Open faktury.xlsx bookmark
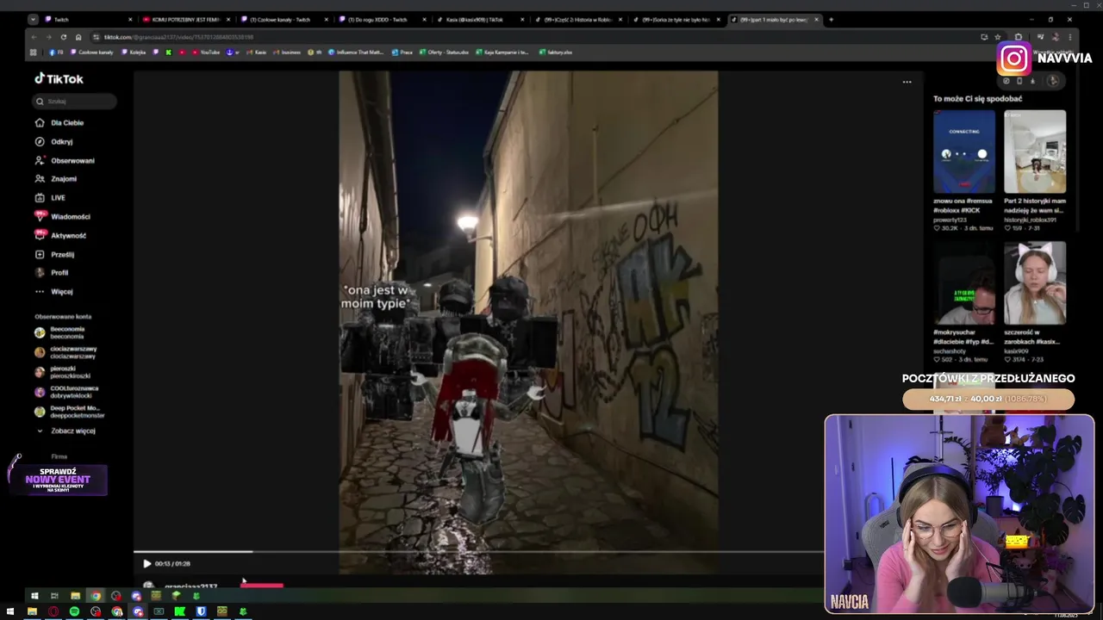This screenshot has height=620, width=1103. coord(556,52)
